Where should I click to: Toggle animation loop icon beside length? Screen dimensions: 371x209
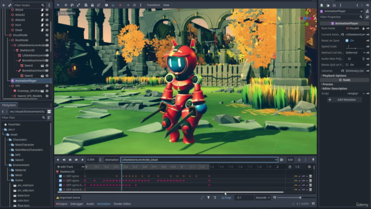[x=309, y=167]
